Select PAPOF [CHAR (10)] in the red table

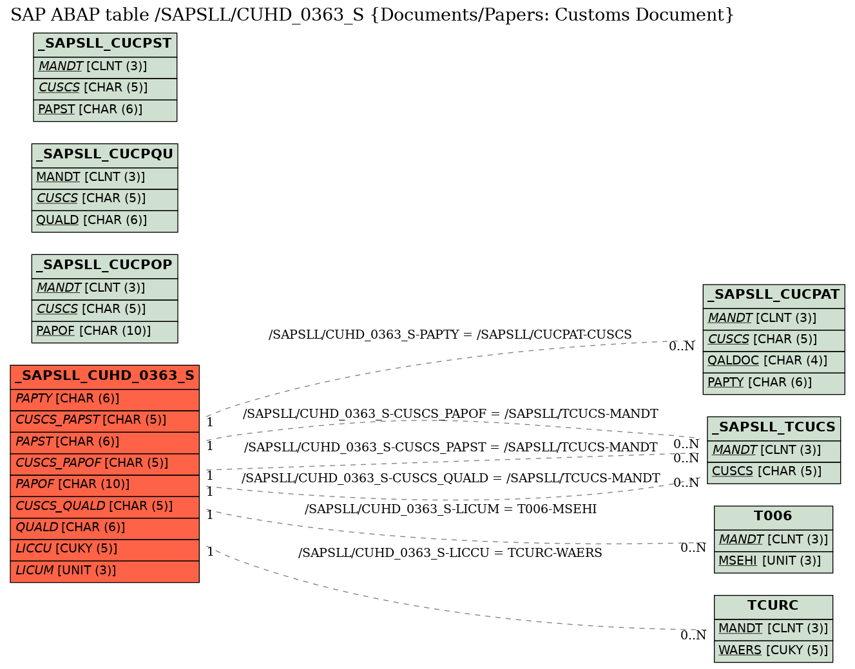tap(104, 485)
